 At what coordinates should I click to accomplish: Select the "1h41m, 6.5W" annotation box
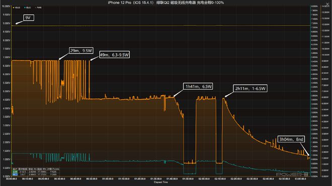[198, 86]
